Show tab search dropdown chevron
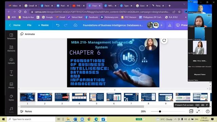This screenshot has height=122, width=217. [x=184, y=4]
